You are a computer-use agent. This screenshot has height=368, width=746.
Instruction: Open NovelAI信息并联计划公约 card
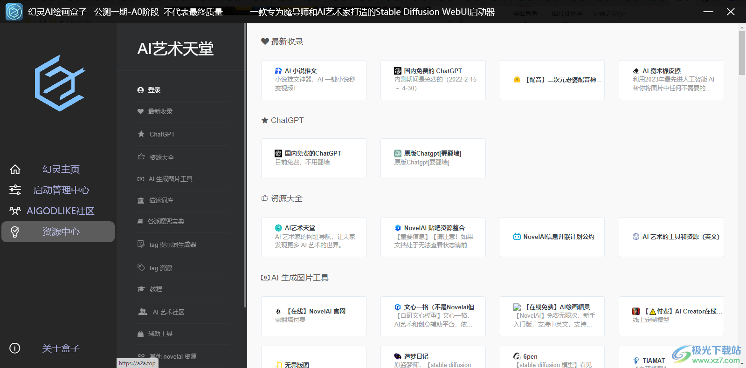click(552, 237)
